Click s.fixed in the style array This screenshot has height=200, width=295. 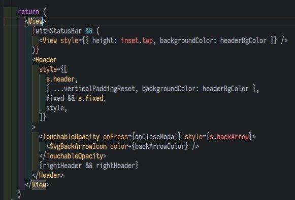pyautogui.click(x=91, y=98)
